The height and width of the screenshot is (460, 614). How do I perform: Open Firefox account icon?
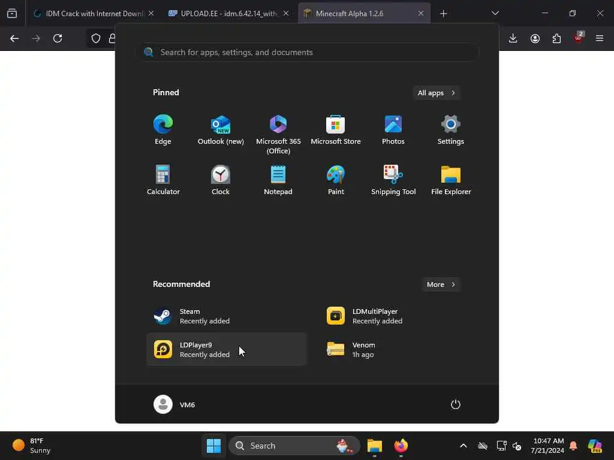[535, 38]
